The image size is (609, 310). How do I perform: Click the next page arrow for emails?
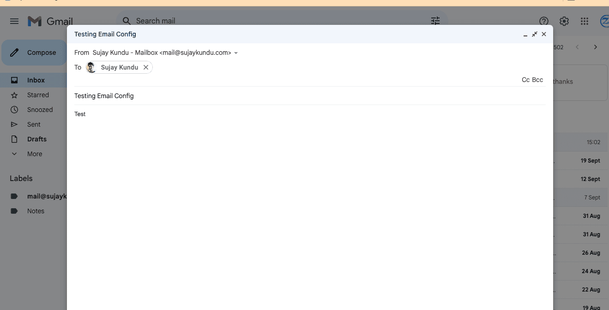pos(595,47)
